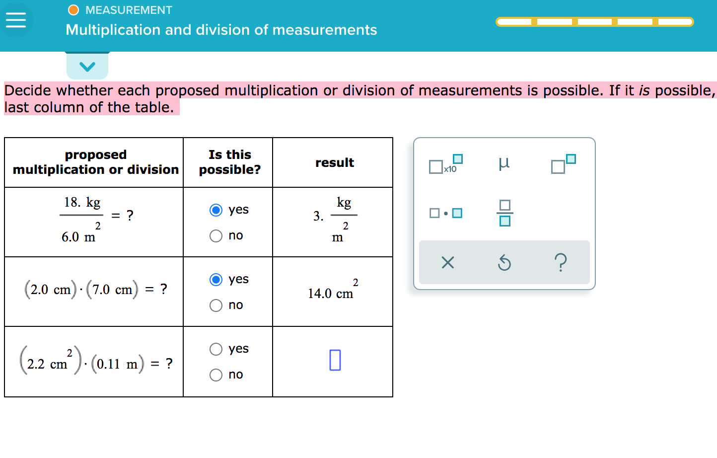Open the dropdown arrow below the title bar
The image size is (717, 458).
click(x=87, y=65)
